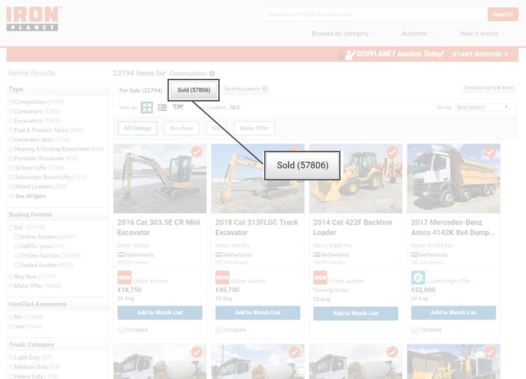Open the For Sale (22794) tab

pos(141,91)
